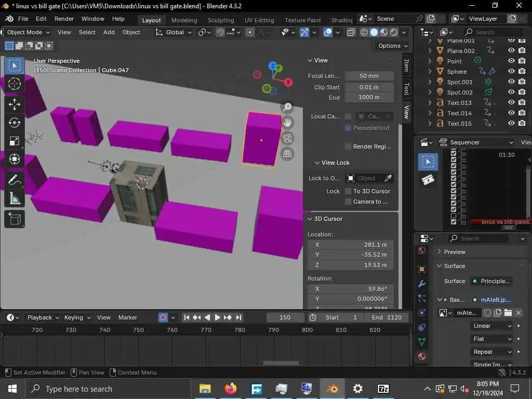Jump to the timeline start frame
532x399 pixels.
[x=187, y=317]
